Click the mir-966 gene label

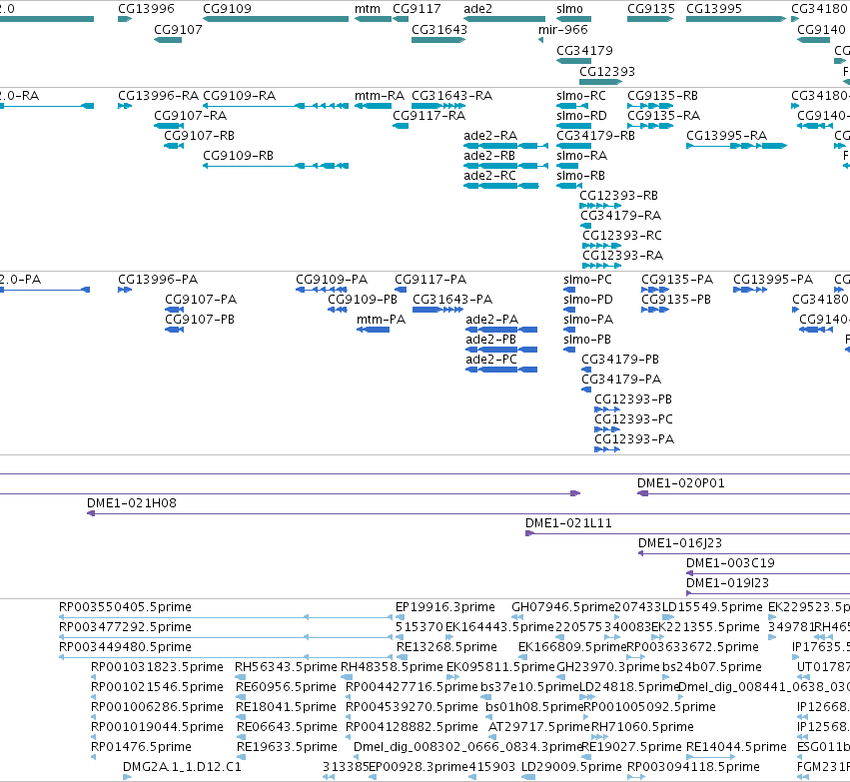562,29
